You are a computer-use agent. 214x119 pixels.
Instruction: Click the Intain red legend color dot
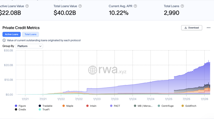point(87,106)
